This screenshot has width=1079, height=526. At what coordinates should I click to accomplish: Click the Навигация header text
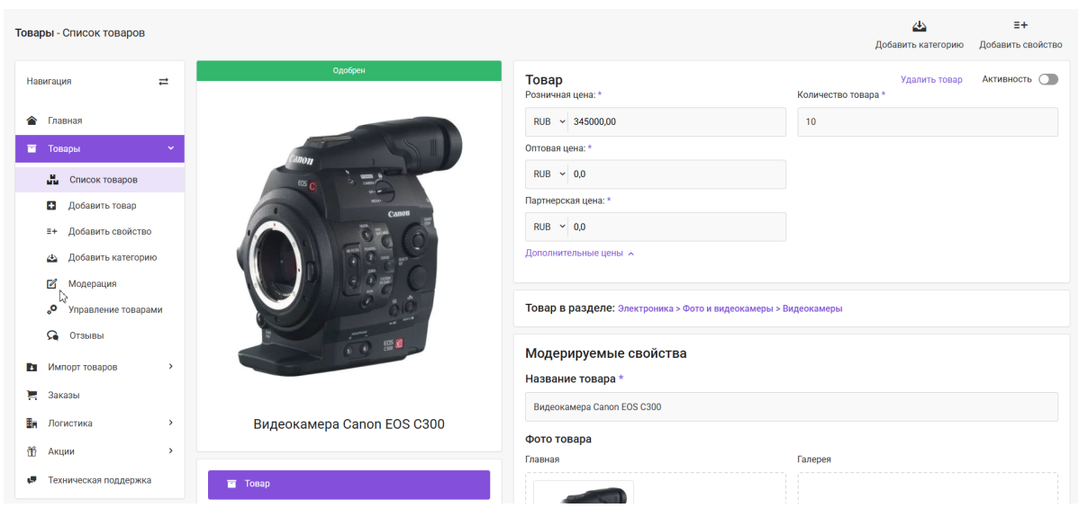tap(49, 81)
